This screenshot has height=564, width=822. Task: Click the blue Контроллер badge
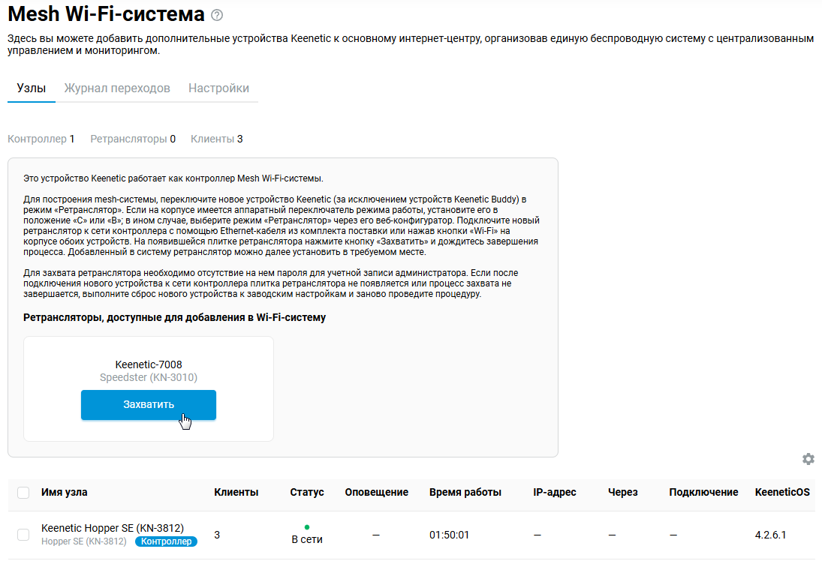[x=166, y=541]
